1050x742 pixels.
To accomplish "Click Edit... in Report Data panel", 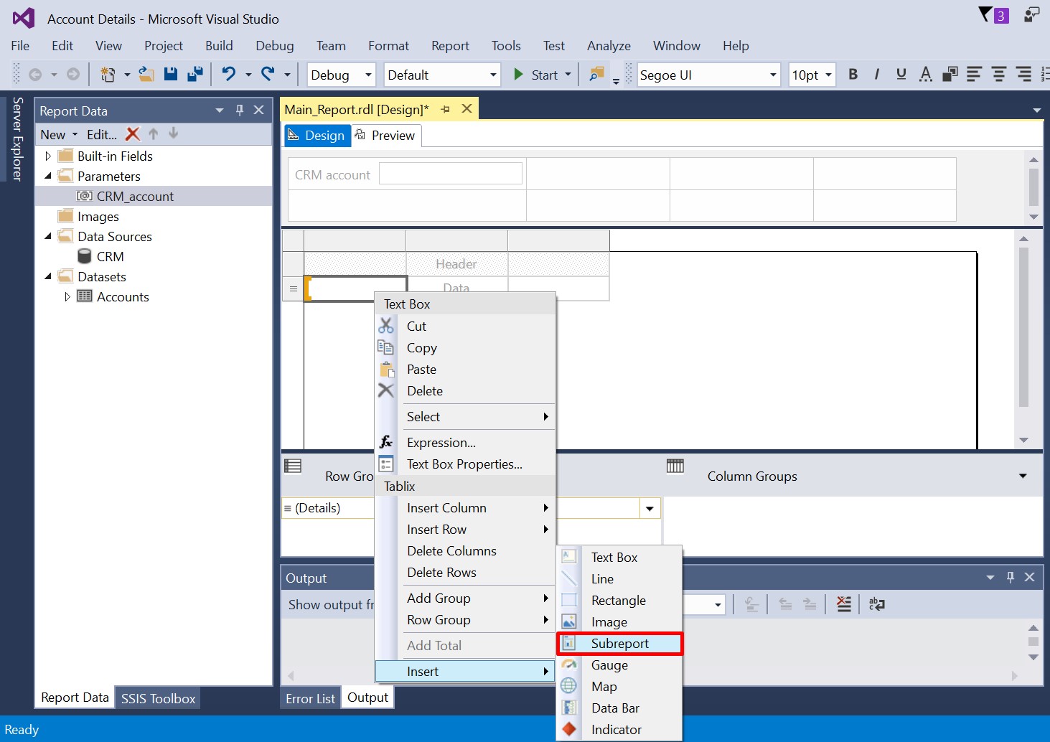I will point(102,134).
